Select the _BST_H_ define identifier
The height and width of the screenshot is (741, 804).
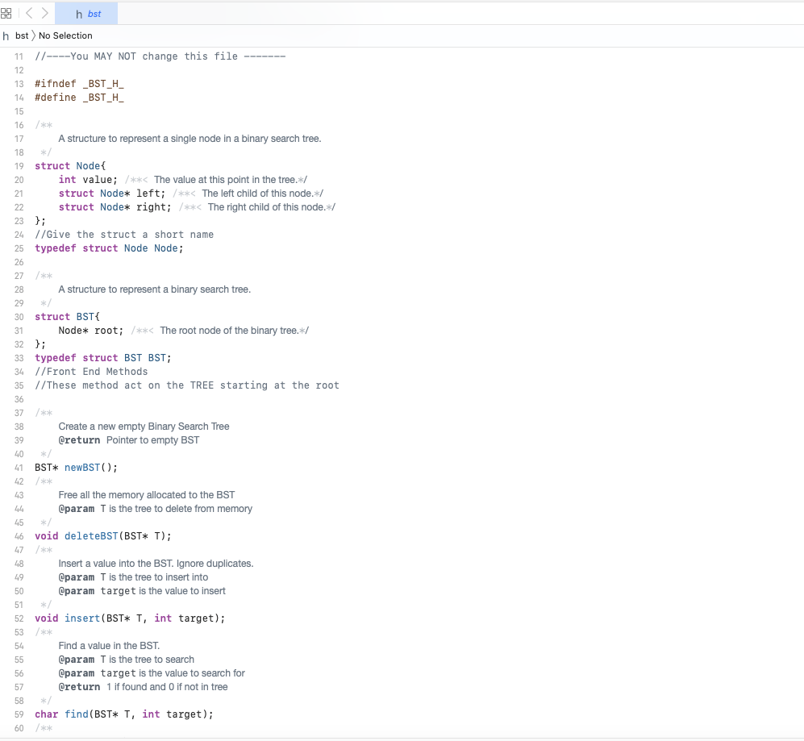pyautogui.click(x=102, y=97)
